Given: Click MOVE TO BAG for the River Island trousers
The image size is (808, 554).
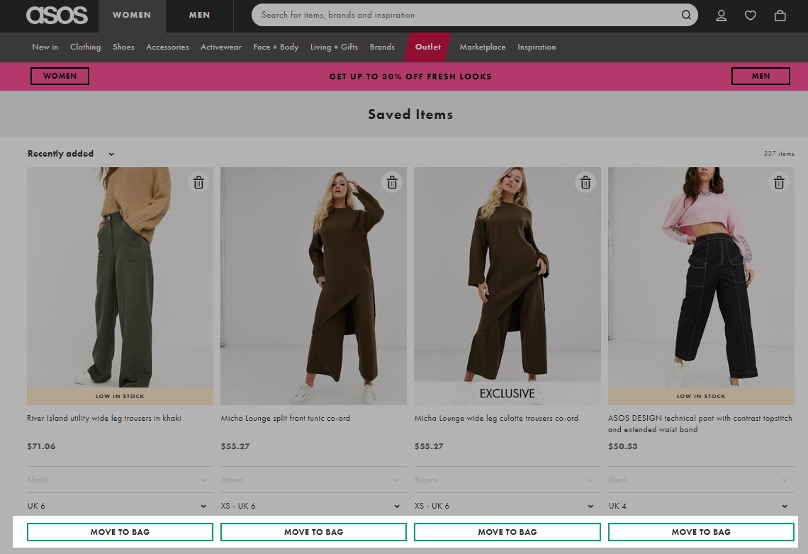Looking at the screenshot, I should 119,531.
